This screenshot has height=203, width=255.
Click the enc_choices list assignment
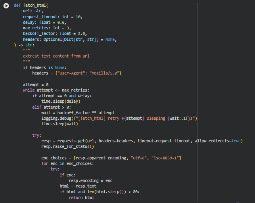tap(111, 158)
